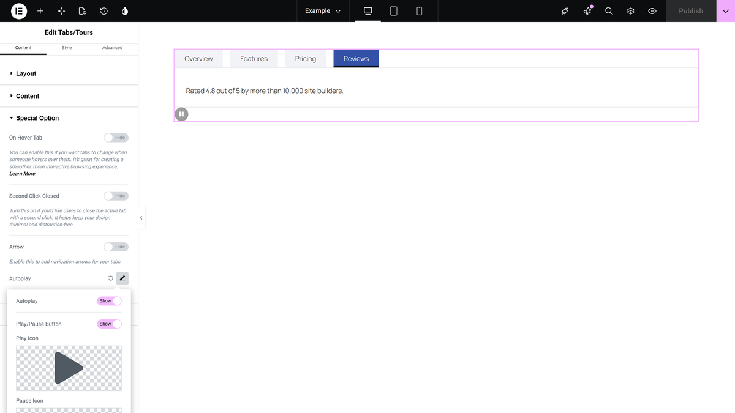Screen dimensions: 735x413
Task: Expand the Content section
Action: (x=69, y=96)
